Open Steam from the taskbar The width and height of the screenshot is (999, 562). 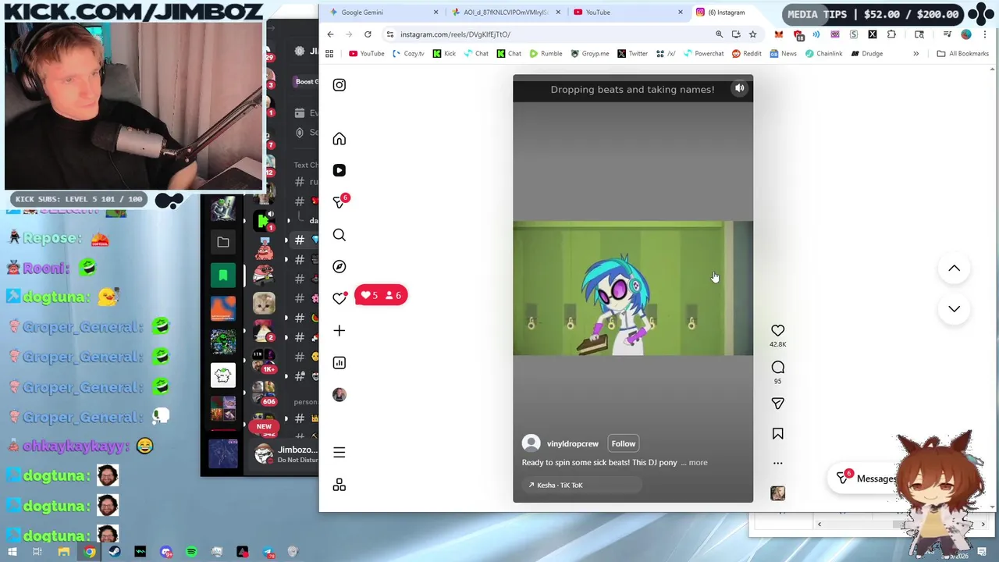tap(115, 553)
